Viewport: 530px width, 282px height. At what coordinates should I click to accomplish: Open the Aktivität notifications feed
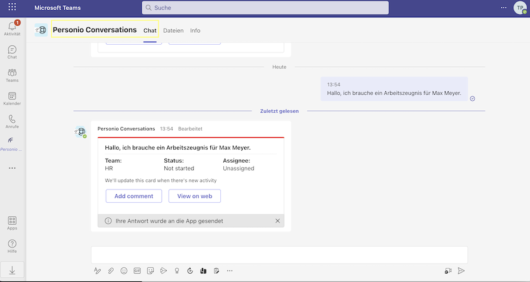point(12,28)
